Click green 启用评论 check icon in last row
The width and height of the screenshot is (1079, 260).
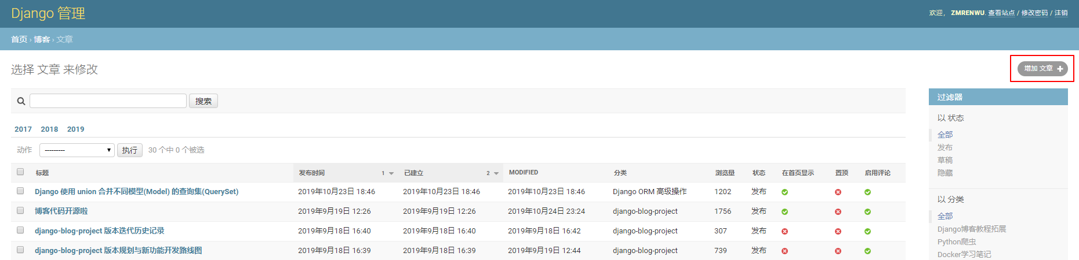pos(867,251)
